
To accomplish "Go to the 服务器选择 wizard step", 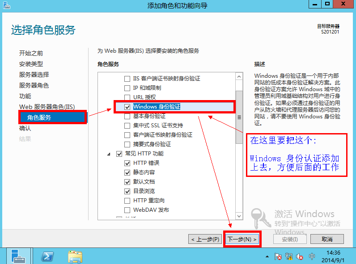I will point(34,75).
